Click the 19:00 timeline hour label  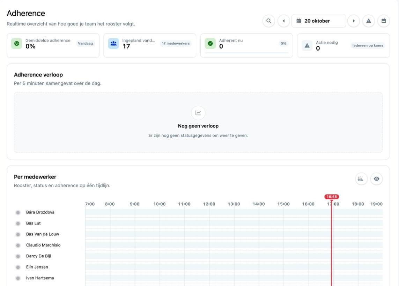click(x=376, y=204)
